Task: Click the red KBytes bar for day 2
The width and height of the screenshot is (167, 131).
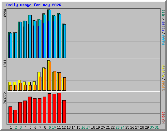Action: pyautogui.click(x=15, y=116)
